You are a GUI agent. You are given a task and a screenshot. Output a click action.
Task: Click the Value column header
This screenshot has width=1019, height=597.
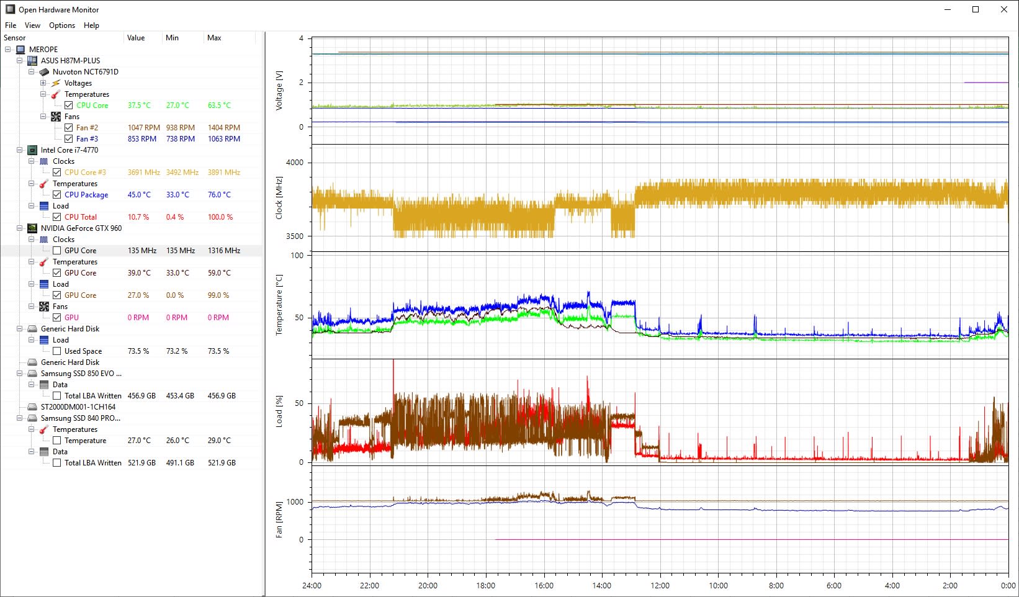143,38
